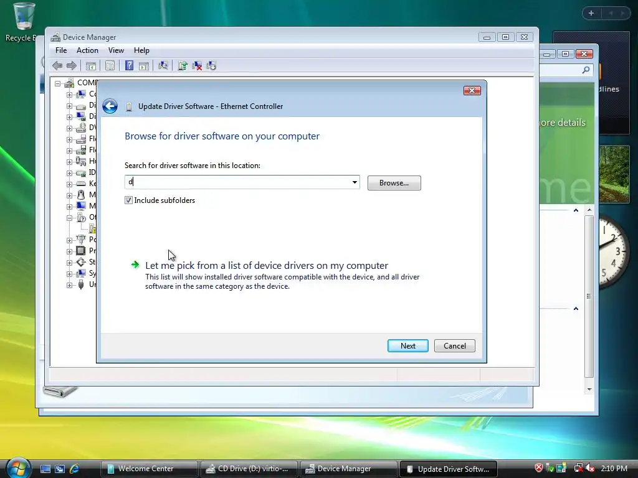Expand the DVD drives node expander

point(70,128)
